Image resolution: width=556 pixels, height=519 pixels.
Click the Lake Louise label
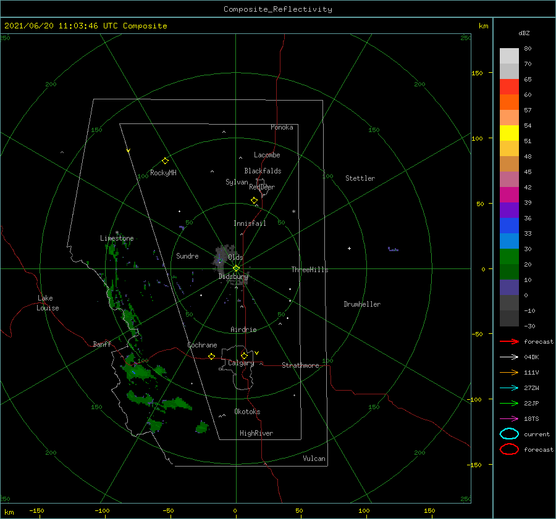pyautogui.click(x=48, y=303)
